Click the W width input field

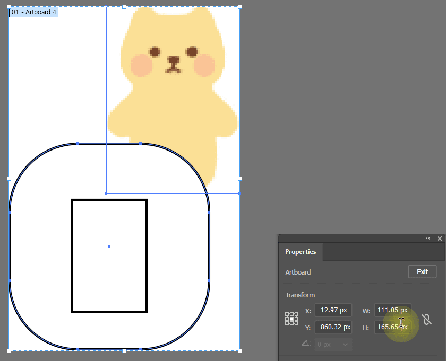pyautogui.click(x=392, y=310)
